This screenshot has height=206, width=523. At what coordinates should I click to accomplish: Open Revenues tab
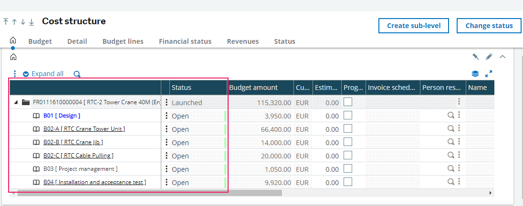[243, 41]
